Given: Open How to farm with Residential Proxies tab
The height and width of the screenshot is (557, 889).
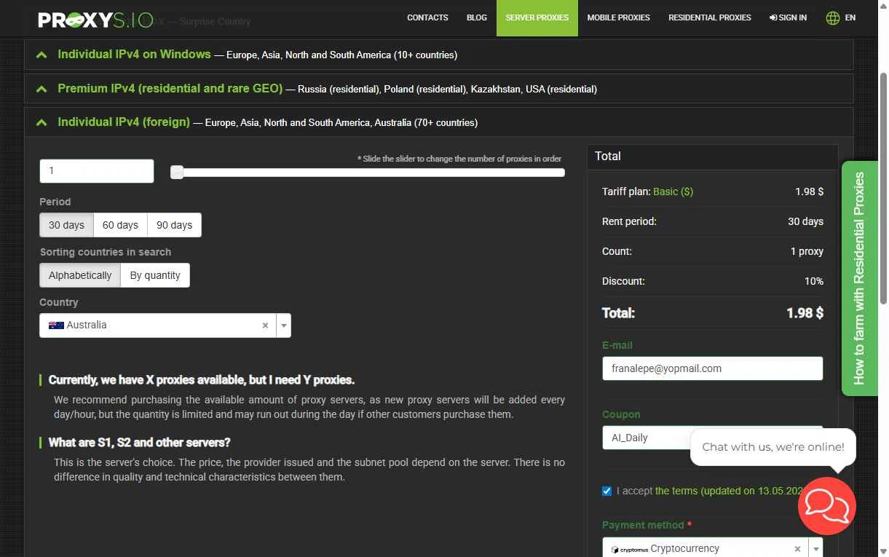Looking at the screenshot, I should [x=859, y=278].
